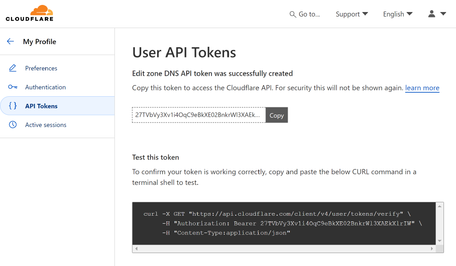Click the code block scroll up arrow
The height and width of the screenshot is (266, 456).
point(440,206)
